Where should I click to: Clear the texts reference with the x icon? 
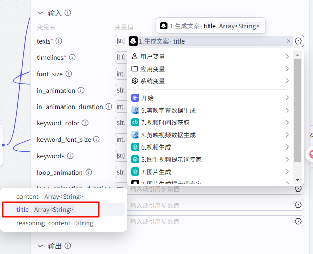coord(289,41)
